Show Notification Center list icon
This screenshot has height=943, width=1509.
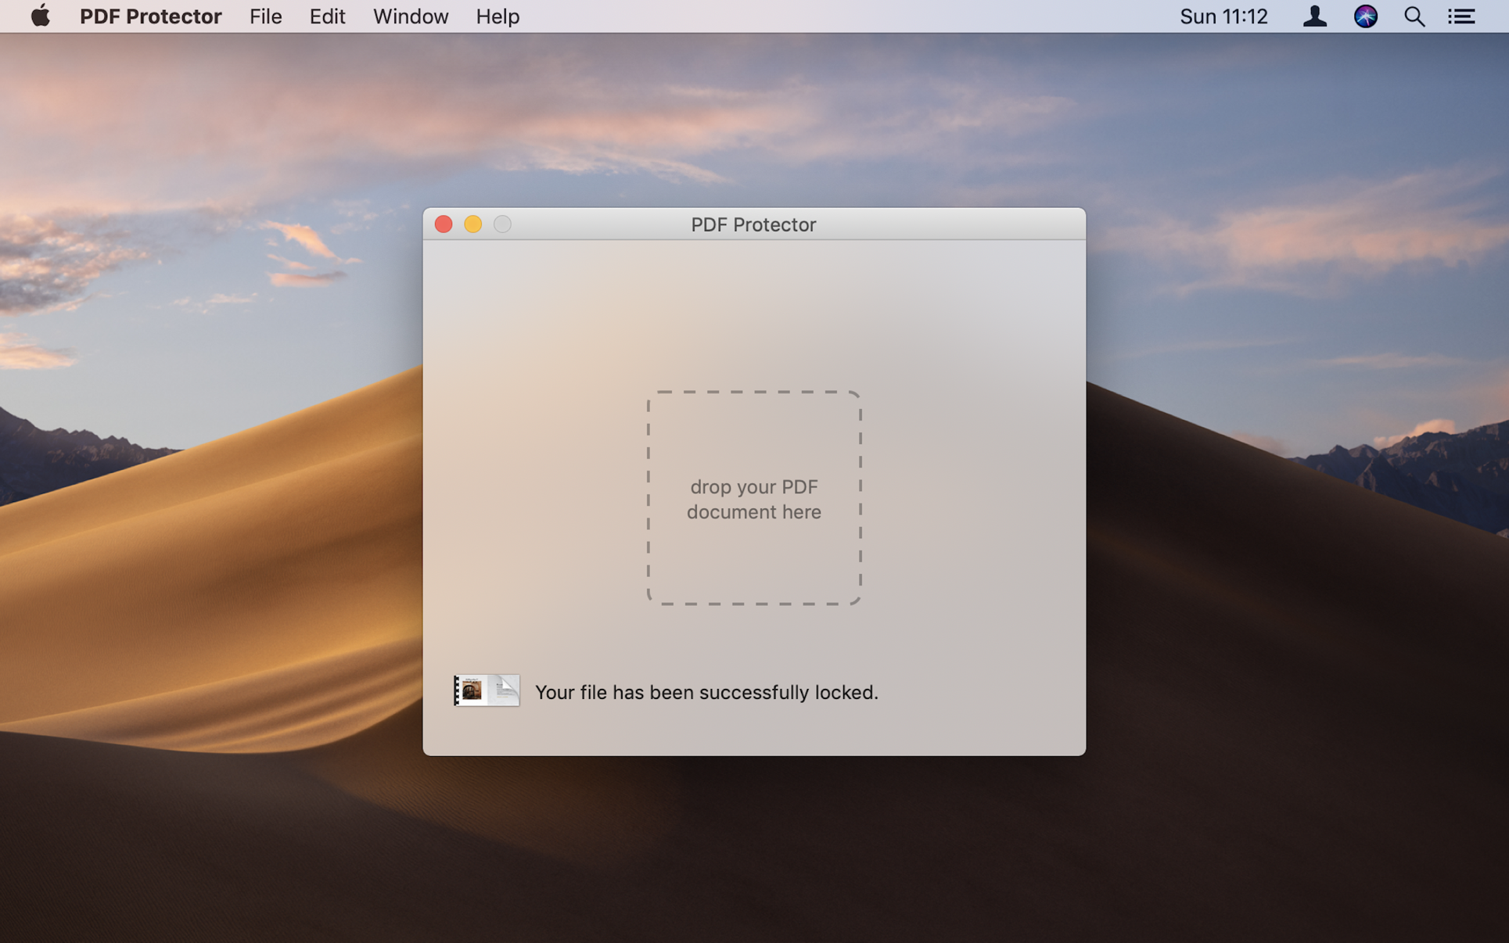(x=1460, y=16)
